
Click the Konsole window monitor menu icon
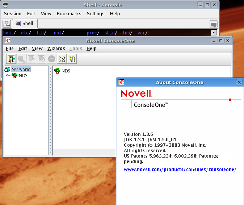(x=5, y=5)
